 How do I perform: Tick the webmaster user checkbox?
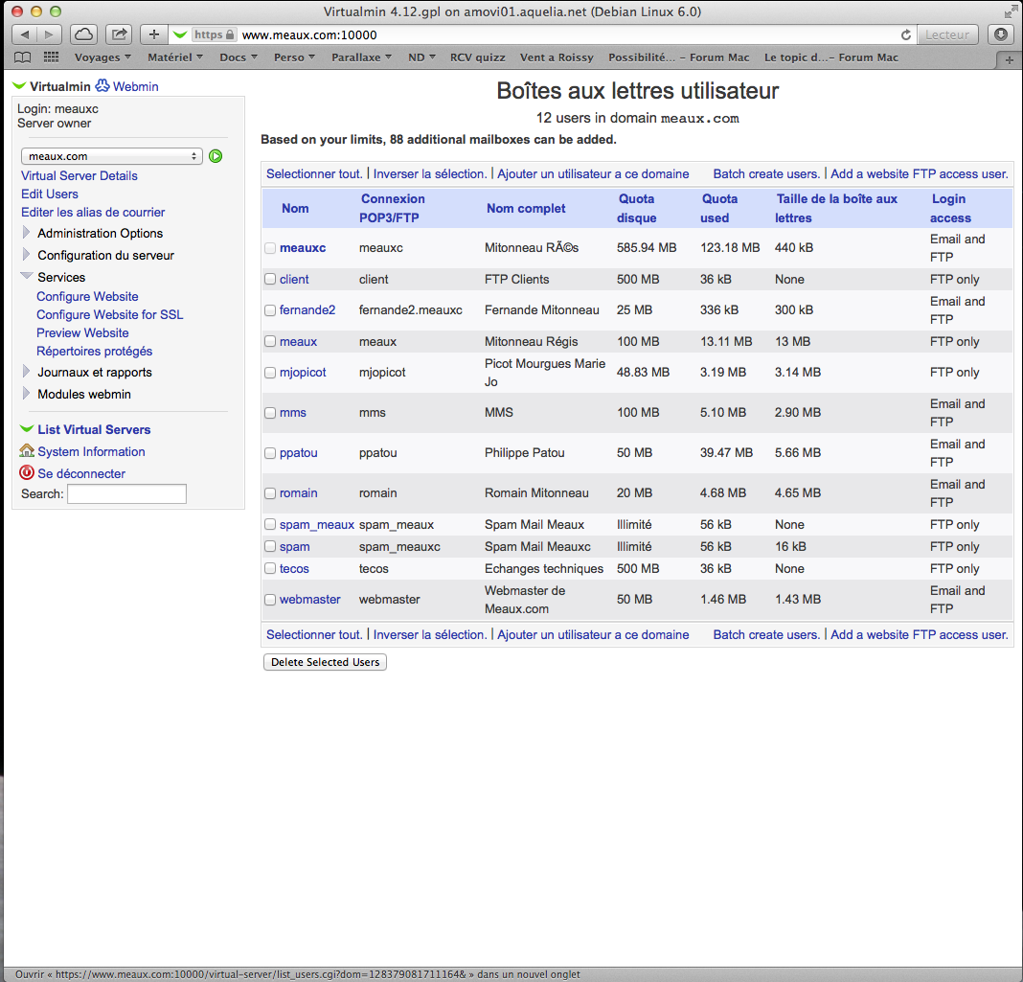(x=270, y=600)
